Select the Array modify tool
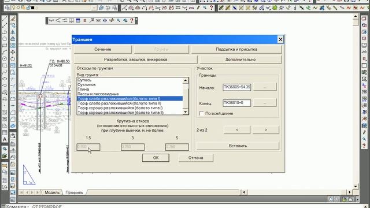 pyautogui.click(x=13, y=45)
